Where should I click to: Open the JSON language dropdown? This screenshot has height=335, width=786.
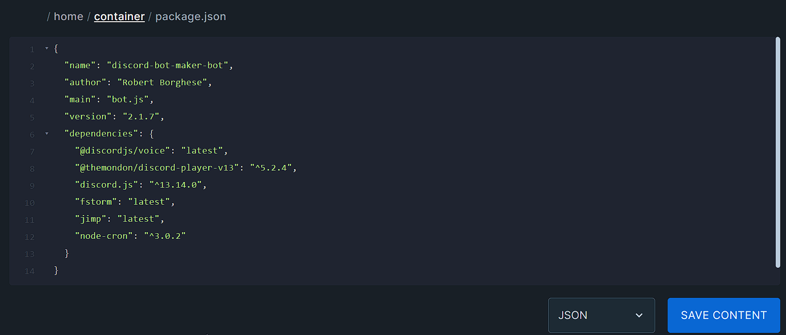click(601, 315)
